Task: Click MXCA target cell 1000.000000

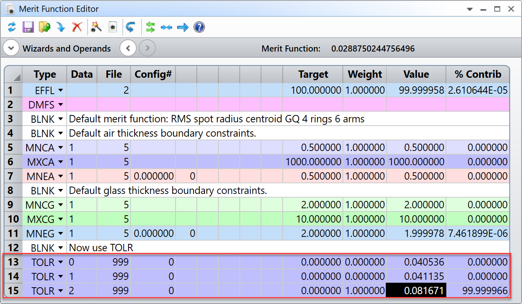Action: [313, 162]
